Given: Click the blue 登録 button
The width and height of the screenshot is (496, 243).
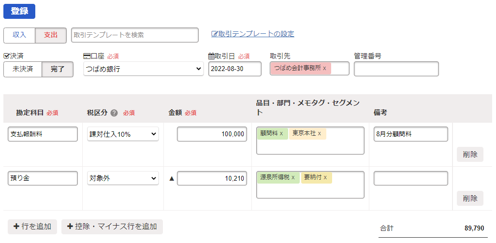Looking at the screenshot, I should pos(19,11).
